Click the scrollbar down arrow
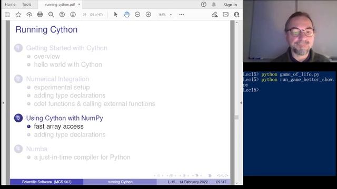The width and height of the screenshot is (337, 189). pyautogui.click(x=236, y=183)
